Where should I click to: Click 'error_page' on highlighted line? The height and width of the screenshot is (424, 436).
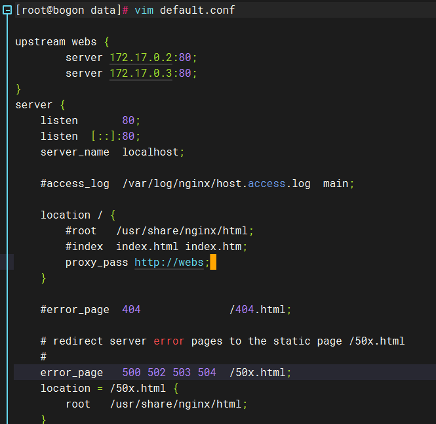[x=71, y=373]
